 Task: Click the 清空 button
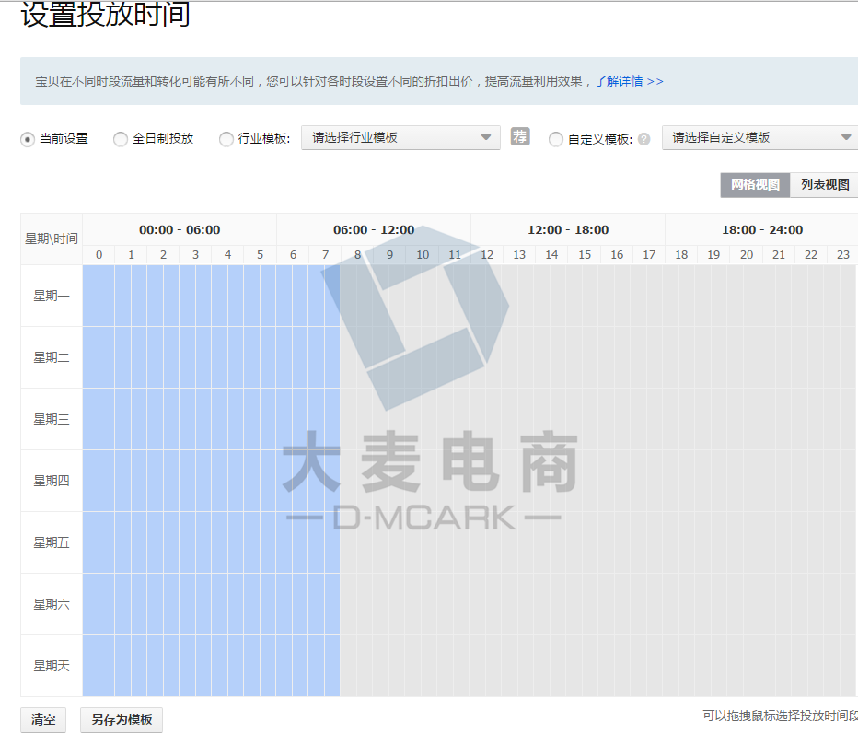click(x=43, y=720)
